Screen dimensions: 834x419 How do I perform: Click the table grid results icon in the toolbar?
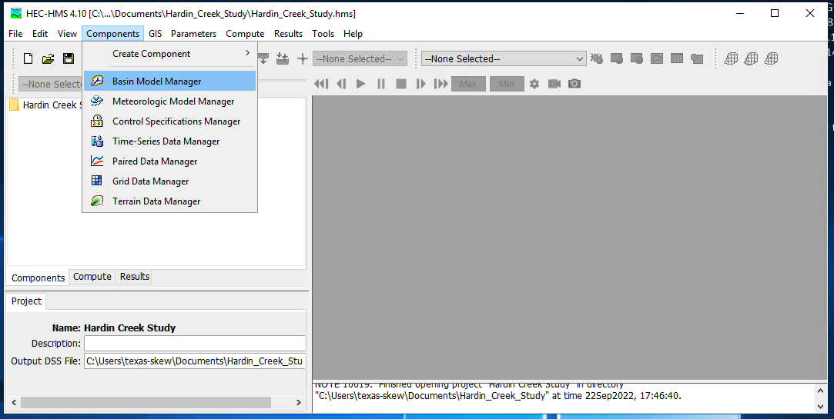coord(677,59)
